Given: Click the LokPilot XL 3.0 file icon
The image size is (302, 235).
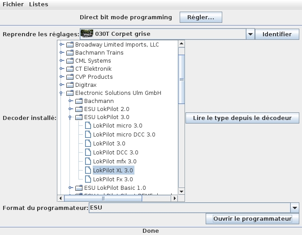Looking at the screenshot, I should click(x=88, y=170).
